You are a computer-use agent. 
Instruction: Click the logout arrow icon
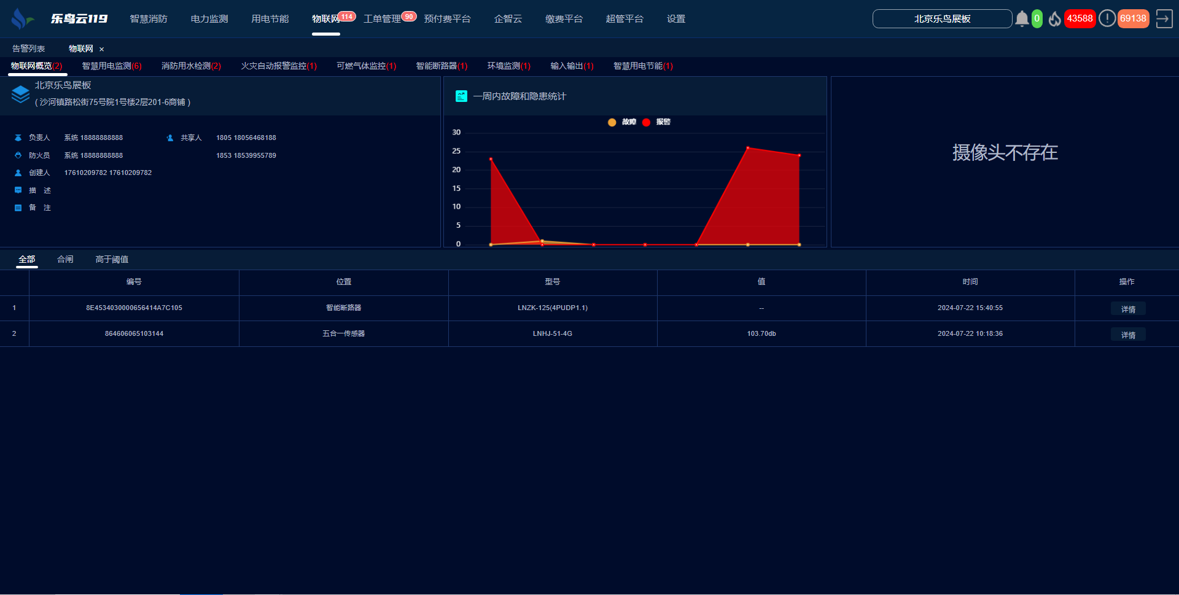coord(1164,19)
